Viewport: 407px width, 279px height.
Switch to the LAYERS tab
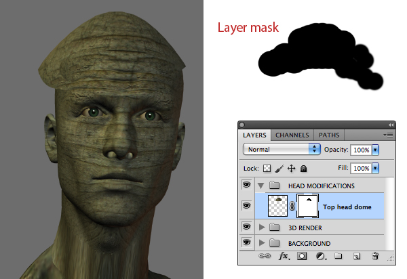pos(254,135)
